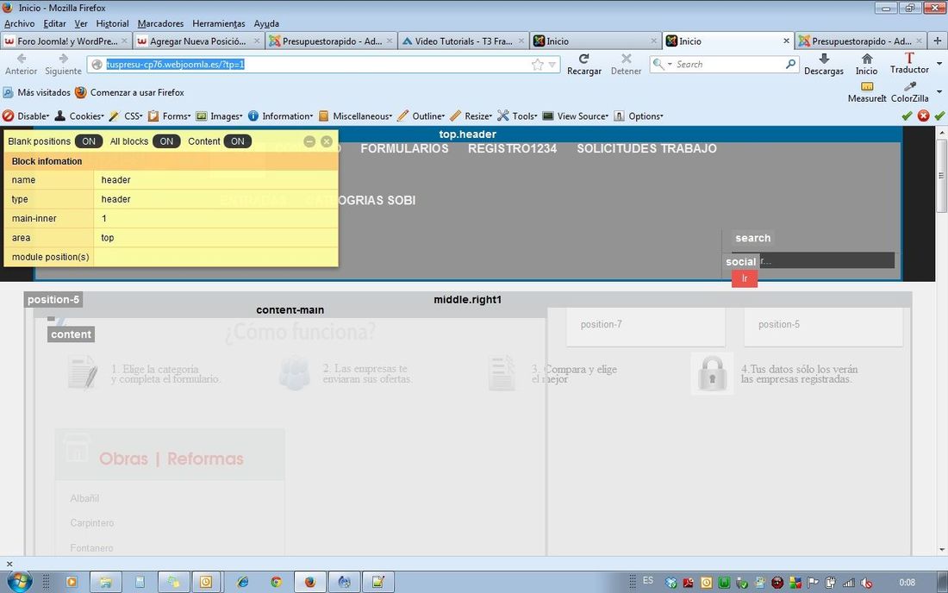Click the page vertical scrollbar thumb

click(x=941, y=175)
